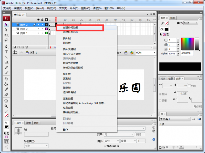Click the padlock icon above layer list

click(x=42, y=20)
